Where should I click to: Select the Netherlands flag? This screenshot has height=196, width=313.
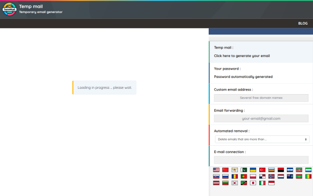pos(281,177)
